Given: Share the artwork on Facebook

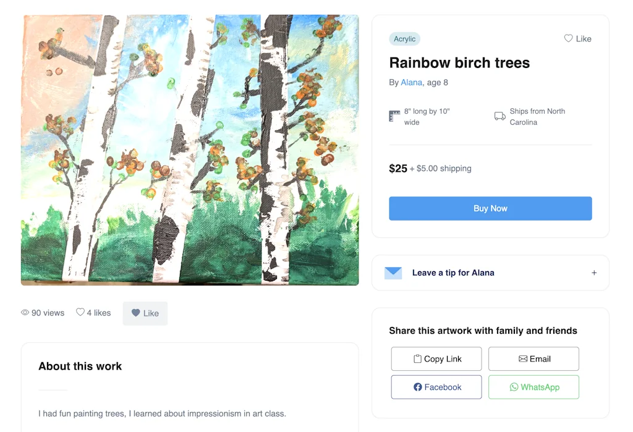Looking at the screenshot, I should click(x=436, y=387).
